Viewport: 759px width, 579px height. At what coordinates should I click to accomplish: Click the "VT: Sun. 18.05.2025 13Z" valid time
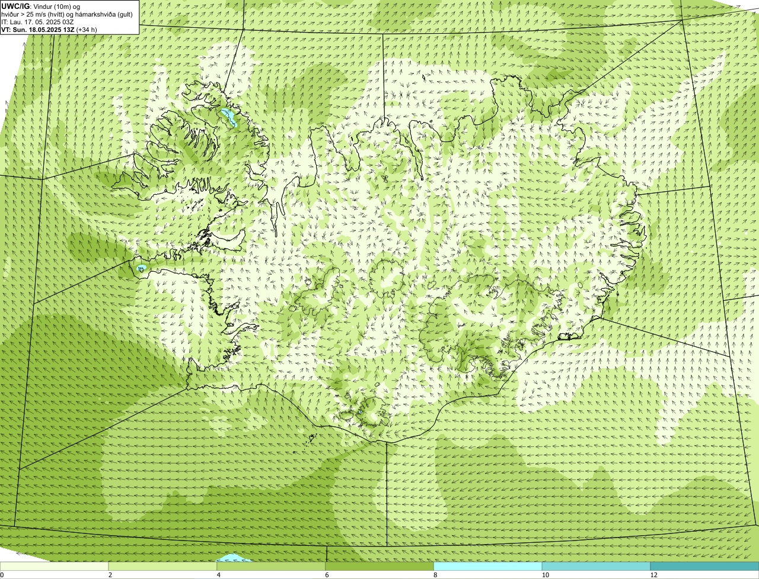[38, 30]
